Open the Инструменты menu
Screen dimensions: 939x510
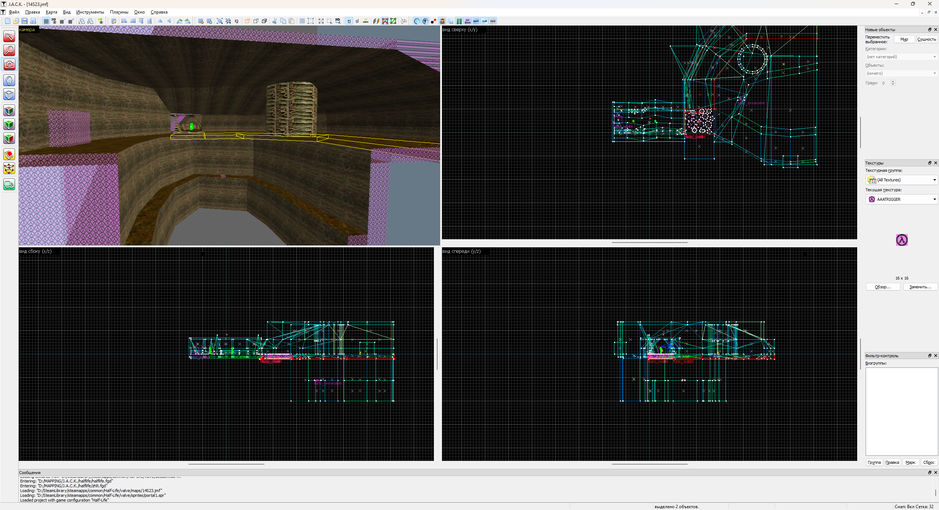pos(90,12)
